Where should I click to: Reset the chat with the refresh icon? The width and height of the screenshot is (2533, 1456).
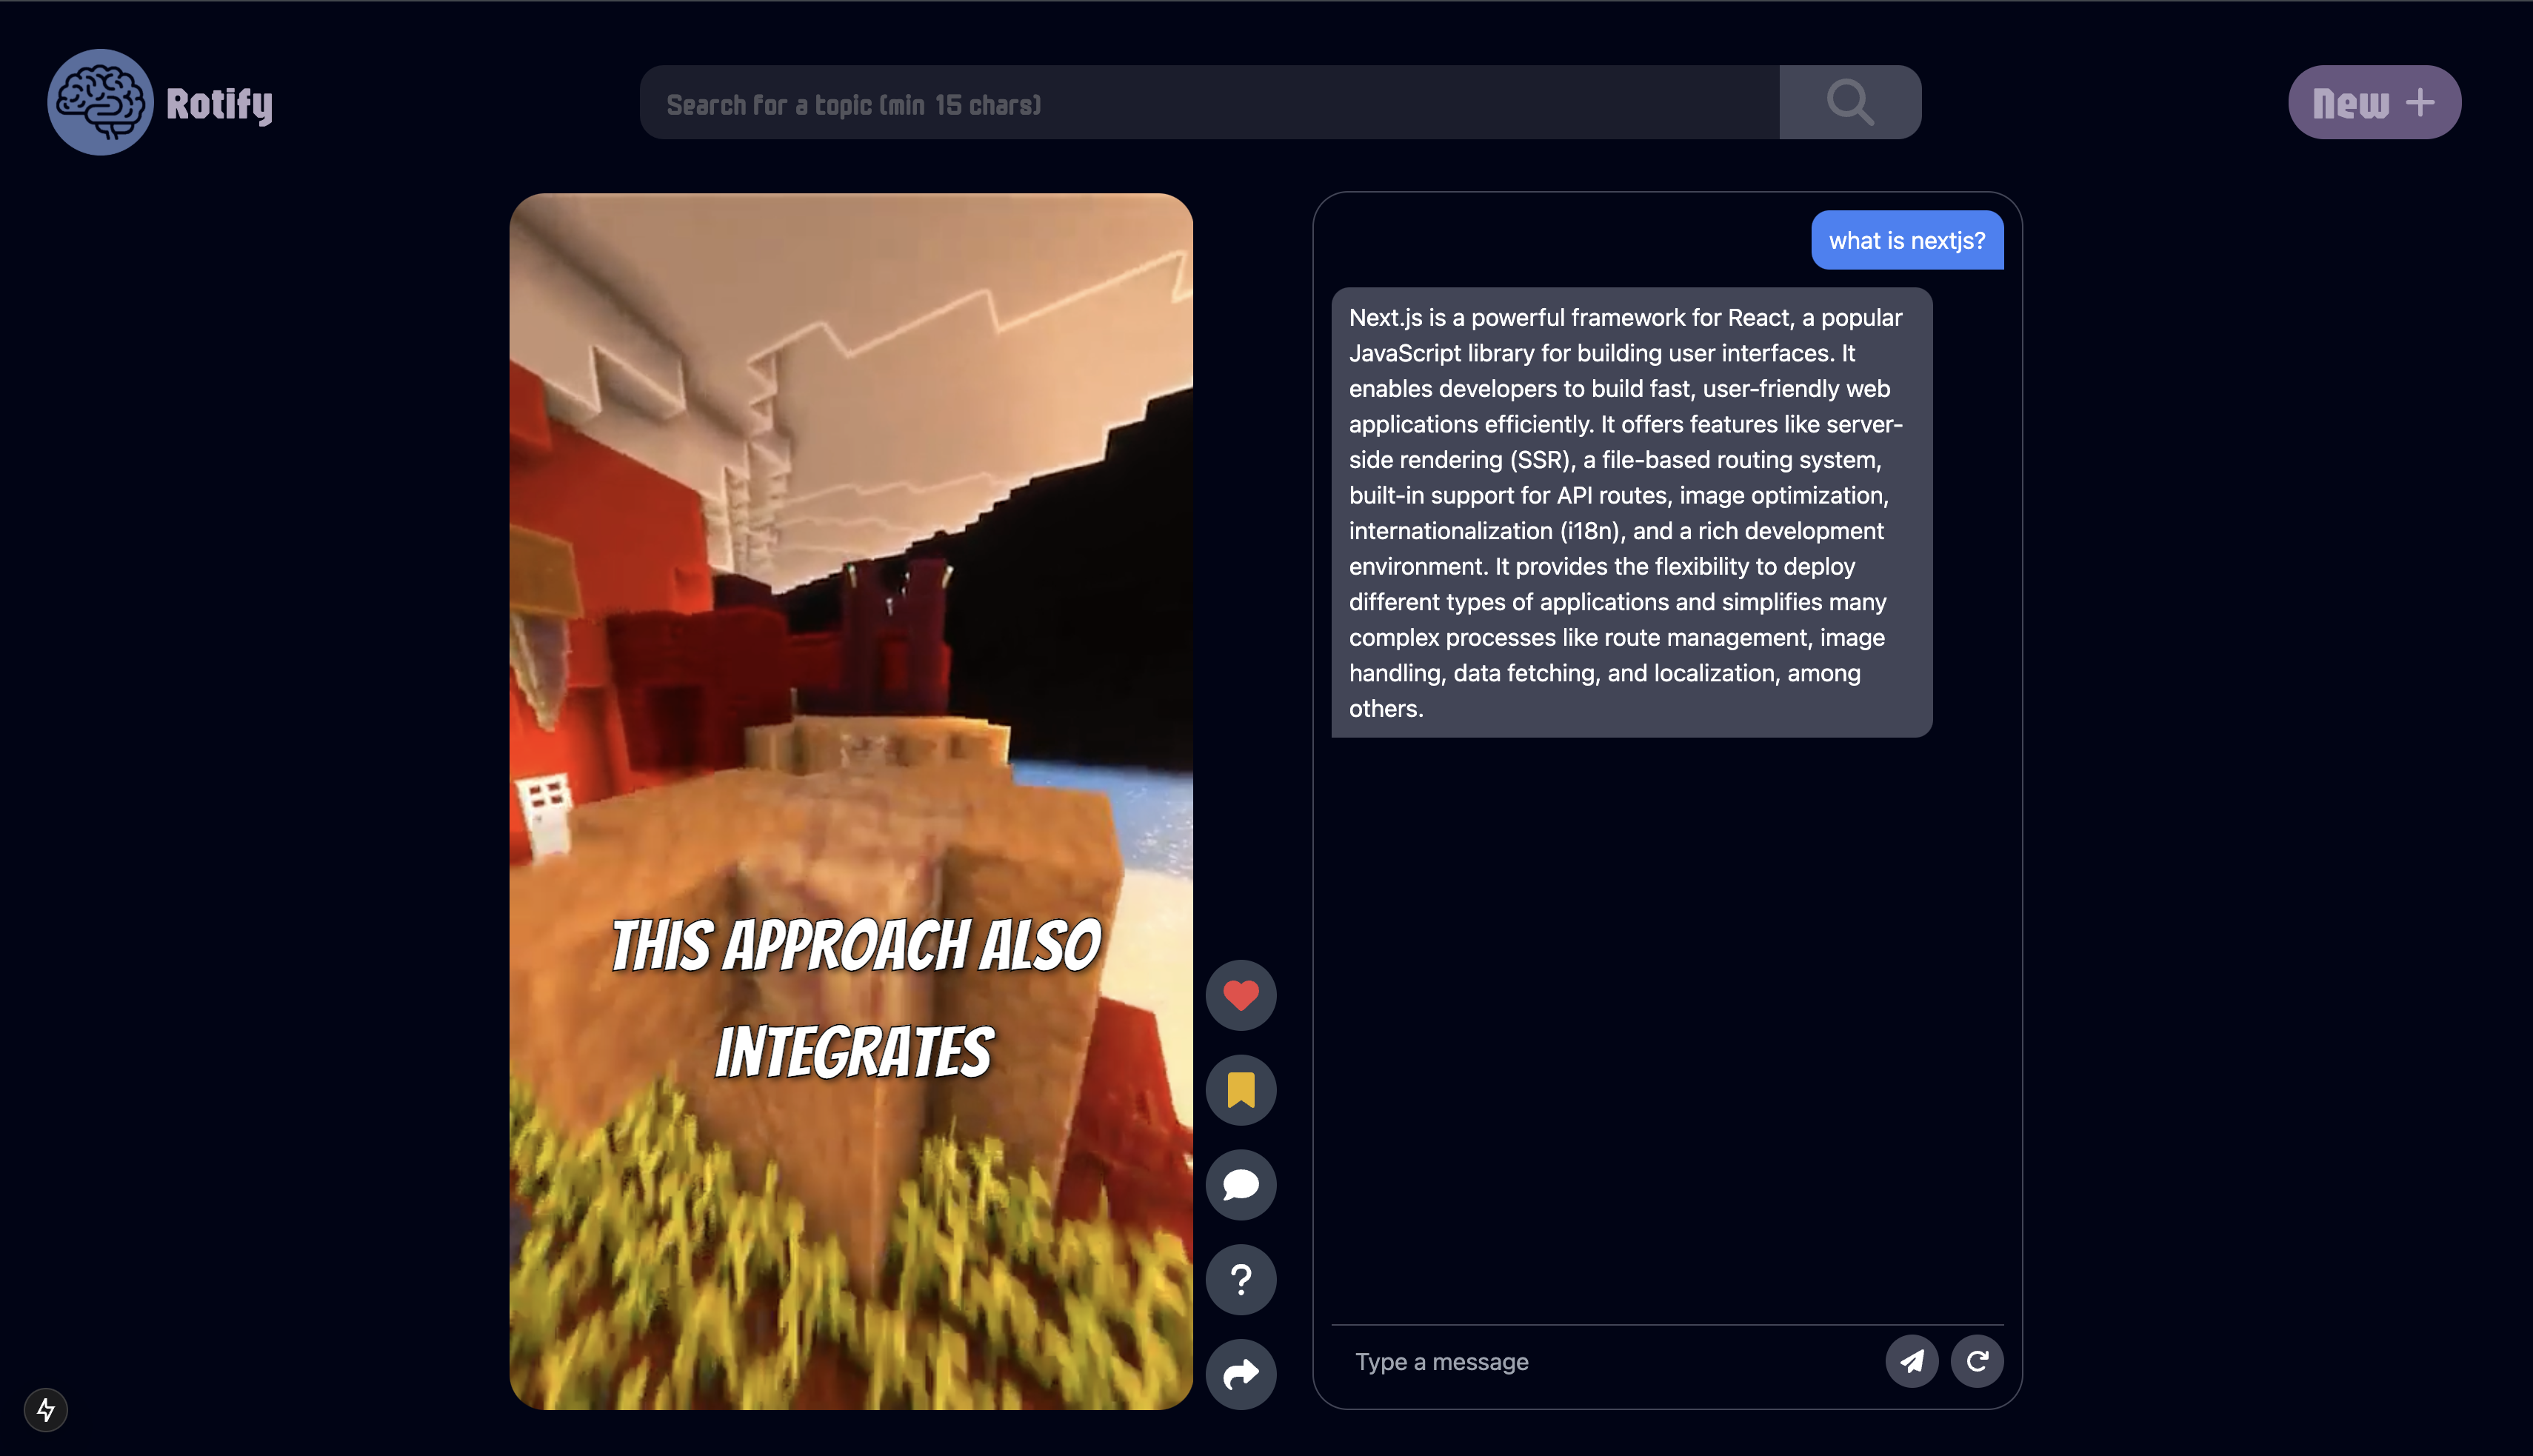(x=1977, y=1361)
